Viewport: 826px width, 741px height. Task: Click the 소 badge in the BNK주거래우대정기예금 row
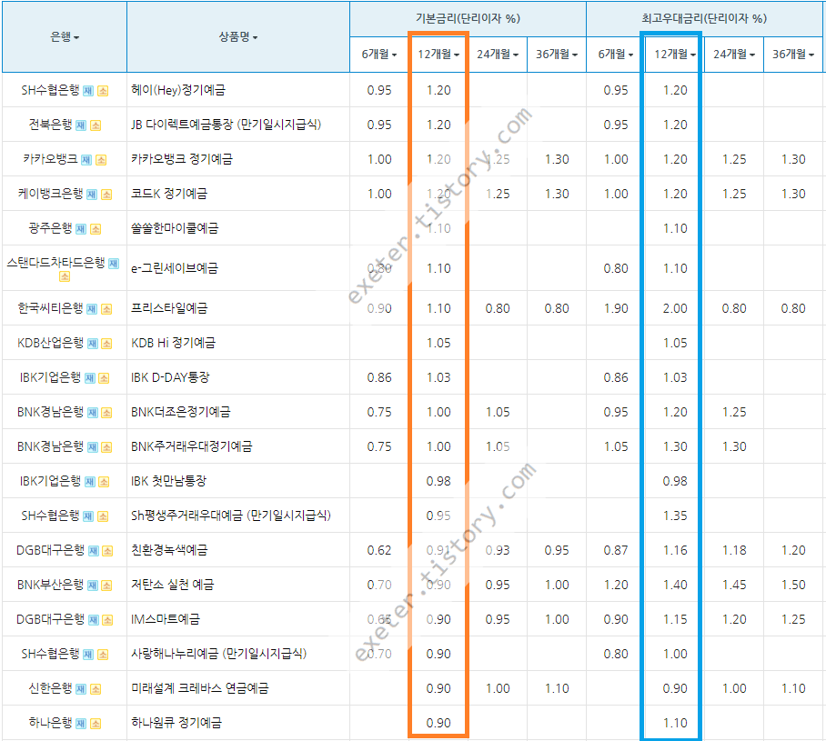click(x=106, y=447)
